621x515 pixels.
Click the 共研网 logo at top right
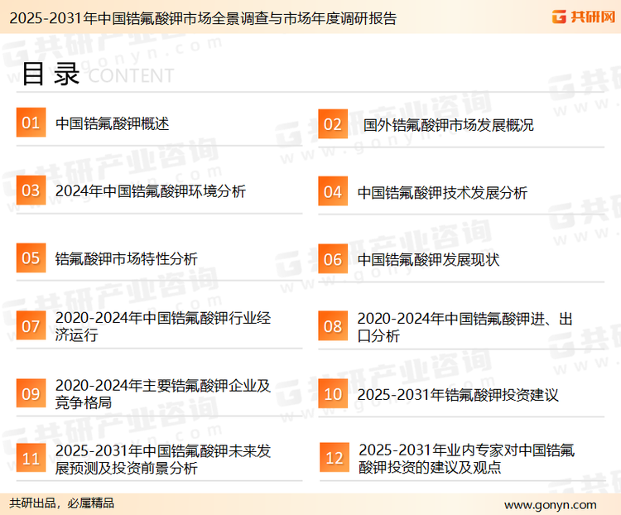(x=584, y=17)
